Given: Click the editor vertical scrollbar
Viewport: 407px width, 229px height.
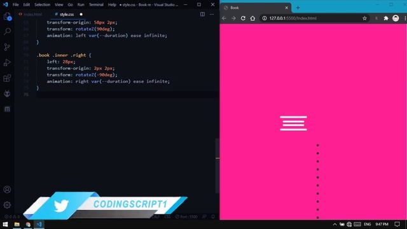Looking at the screenshot, I should click(217, 166).
